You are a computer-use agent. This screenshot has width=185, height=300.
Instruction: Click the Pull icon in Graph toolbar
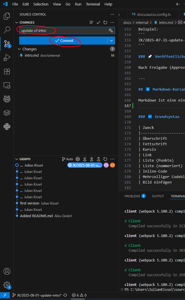point(92,159)
